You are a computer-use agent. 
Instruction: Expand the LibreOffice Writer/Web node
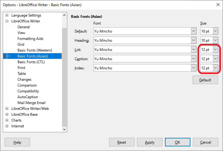pyautogui.click(x=7, y=109)
